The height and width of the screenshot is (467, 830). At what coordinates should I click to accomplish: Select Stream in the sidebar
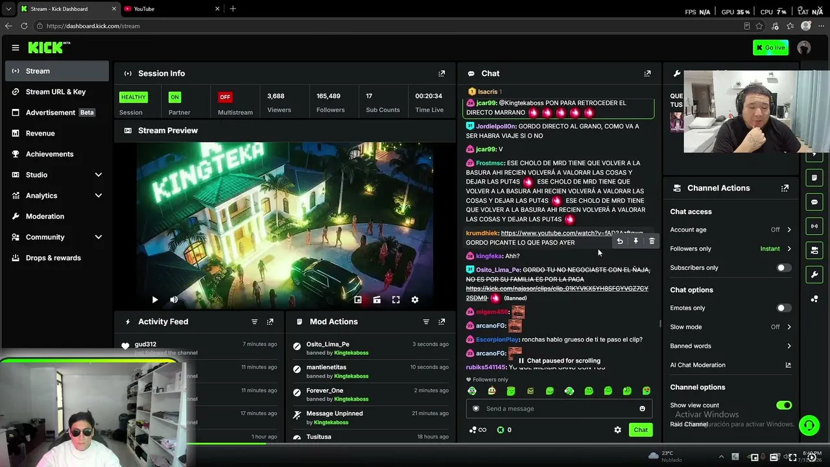(x=57, y=71)
